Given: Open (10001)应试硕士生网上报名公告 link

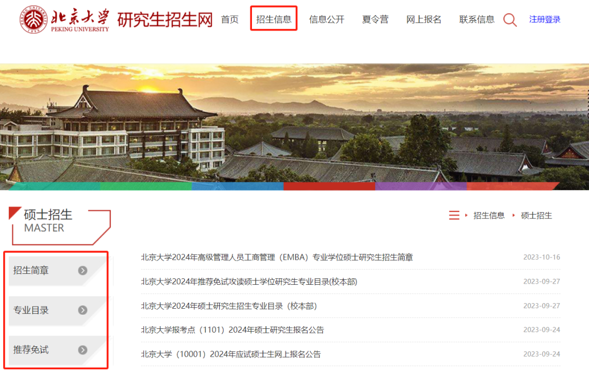Looking at the screenshot, I should click(231, 354).
